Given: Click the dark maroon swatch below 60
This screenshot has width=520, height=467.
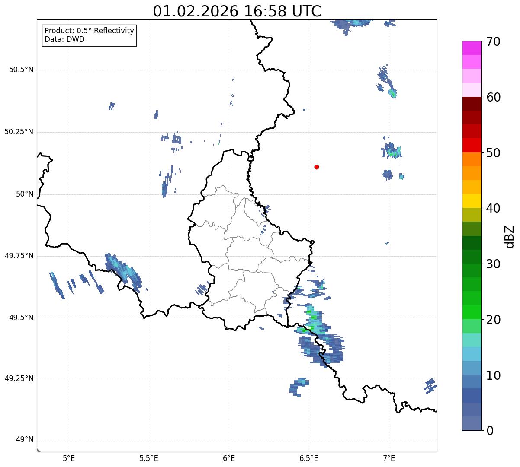Looking at the screenshot, I should click(472, 104).
